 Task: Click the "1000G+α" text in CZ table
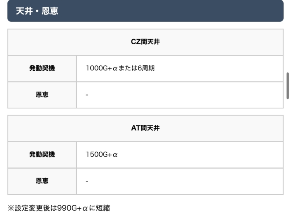(x=102, y=68)
